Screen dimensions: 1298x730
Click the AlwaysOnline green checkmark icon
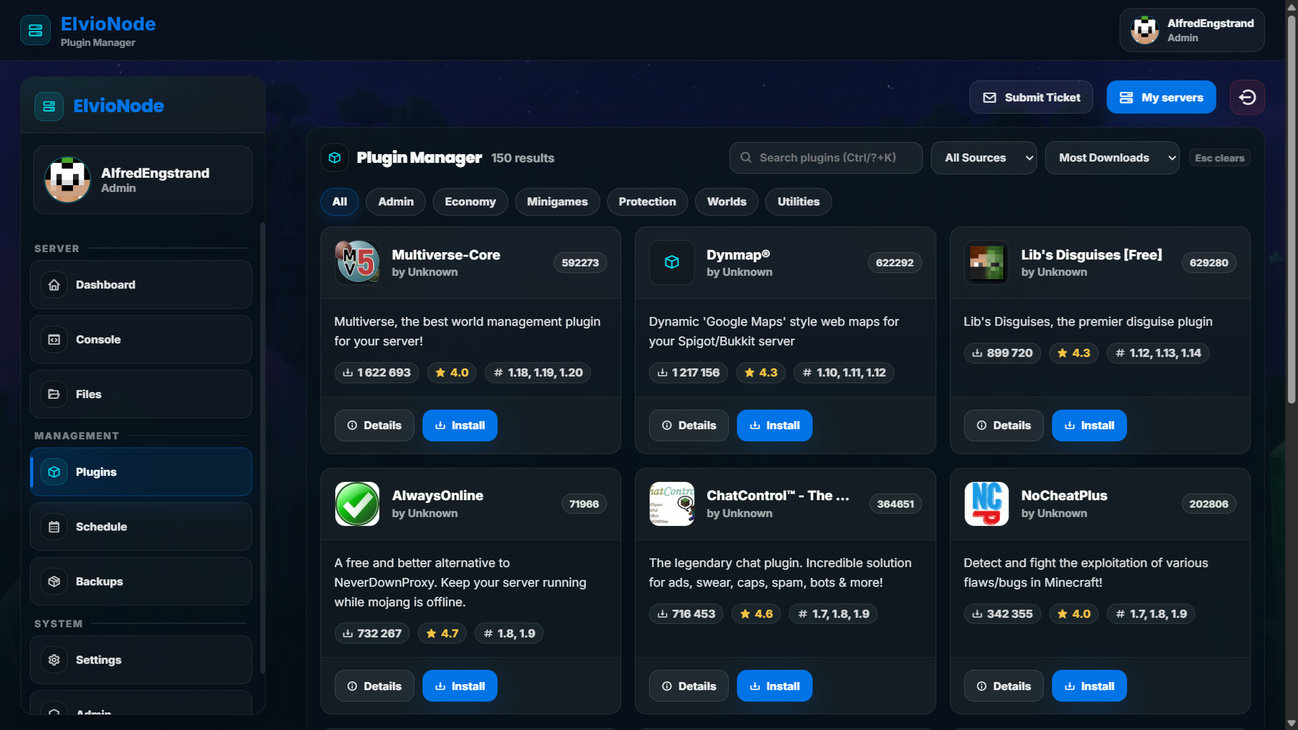pos(357,504)
